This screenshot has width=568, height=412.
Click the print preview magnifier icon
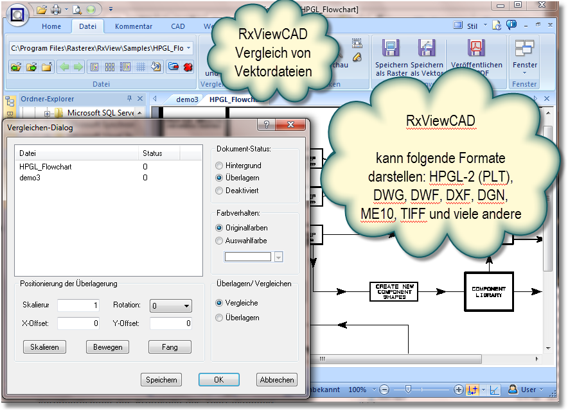pyautogui.click(x=77, y=10)
